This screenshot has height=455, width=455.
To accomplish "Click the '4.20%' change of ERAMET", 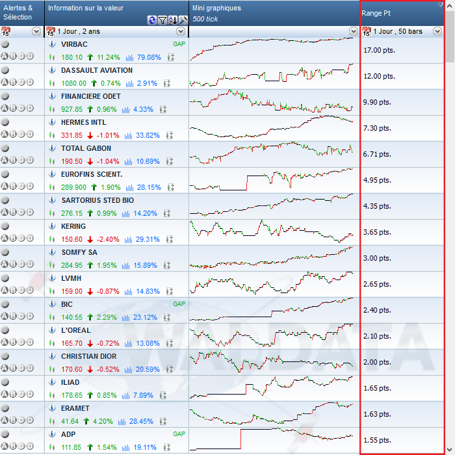I will click(x=103, y=421).
